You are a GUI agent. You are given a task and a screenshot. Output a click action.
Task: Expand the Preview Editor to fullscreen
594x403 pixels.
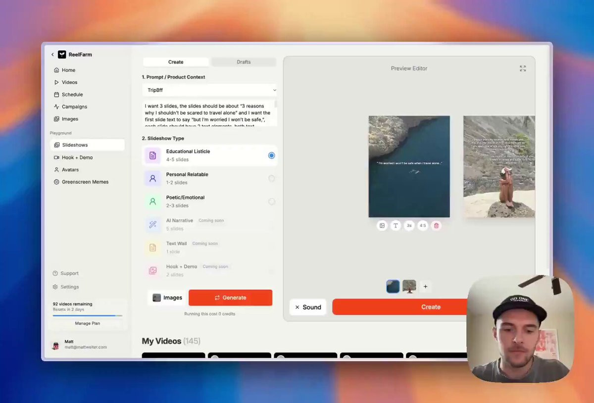tap(523, 68)
